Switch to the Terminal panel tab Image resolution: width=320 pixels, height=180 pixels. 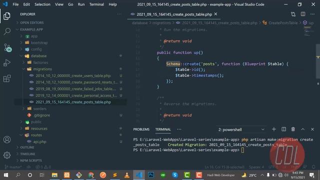[x=163, y=129]
